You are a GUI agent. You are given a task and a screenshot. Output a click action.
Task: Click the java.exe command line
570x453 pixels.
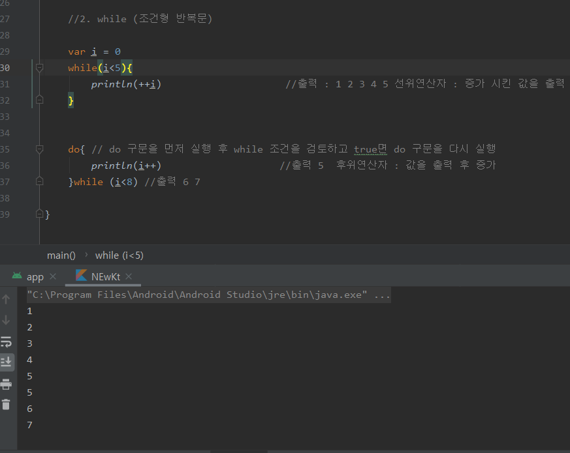tap(209, 295)
